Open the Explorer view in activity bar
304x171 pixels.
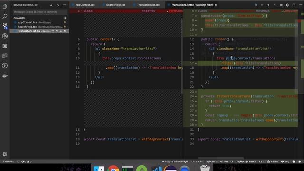pos(5,7)
